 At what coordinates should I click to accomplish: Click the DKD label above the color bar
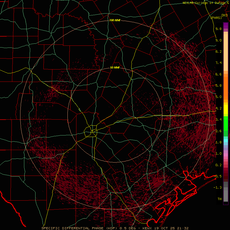pyautogui.click(x=224, y=15)
